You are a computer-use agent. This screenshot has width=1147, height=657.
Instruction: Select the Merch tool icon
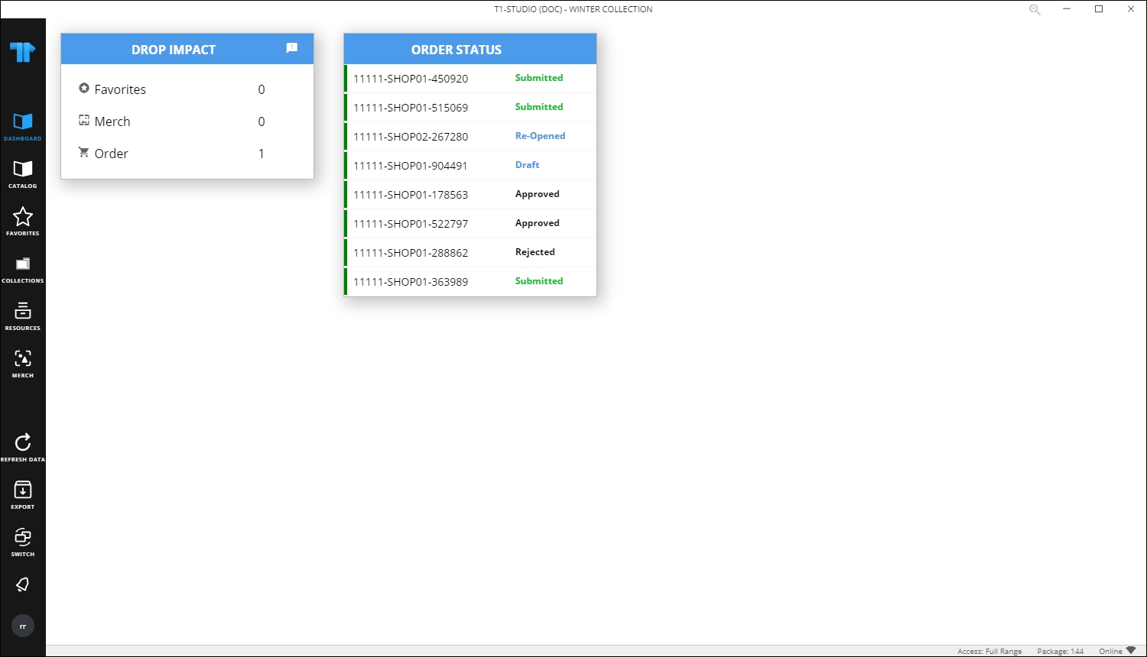click(23, 361)
